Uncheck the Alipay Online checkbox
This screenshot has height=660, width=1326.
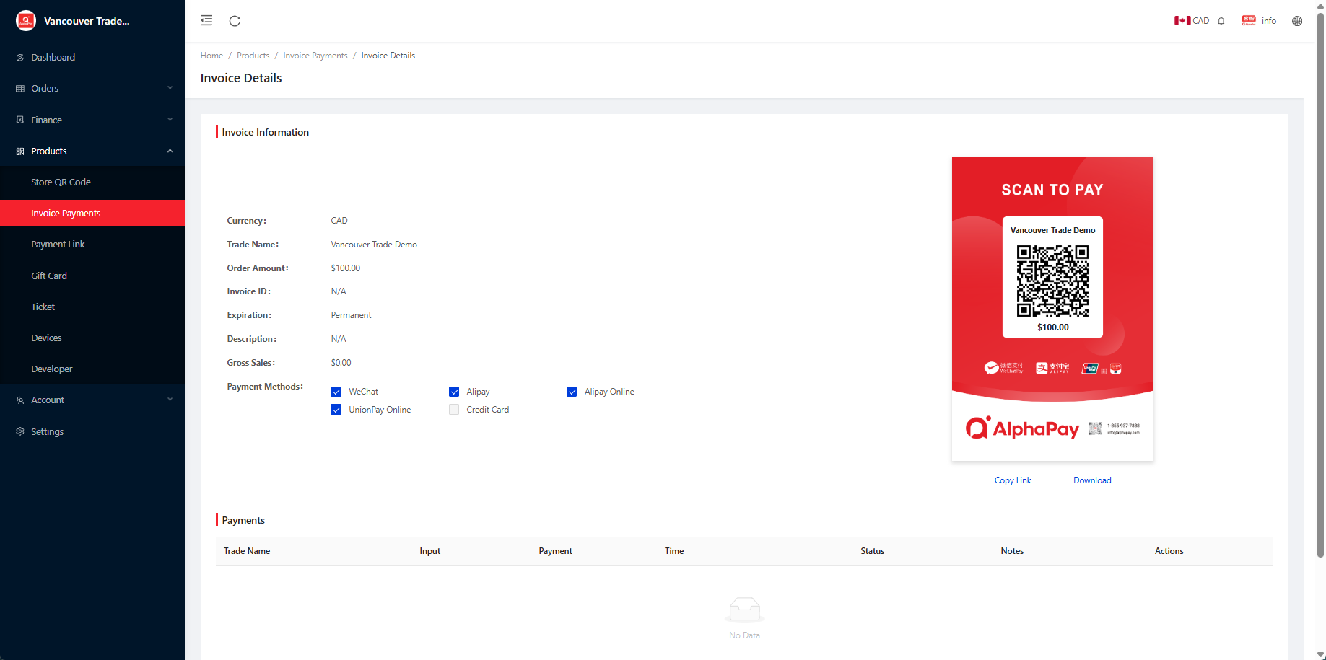572,392
